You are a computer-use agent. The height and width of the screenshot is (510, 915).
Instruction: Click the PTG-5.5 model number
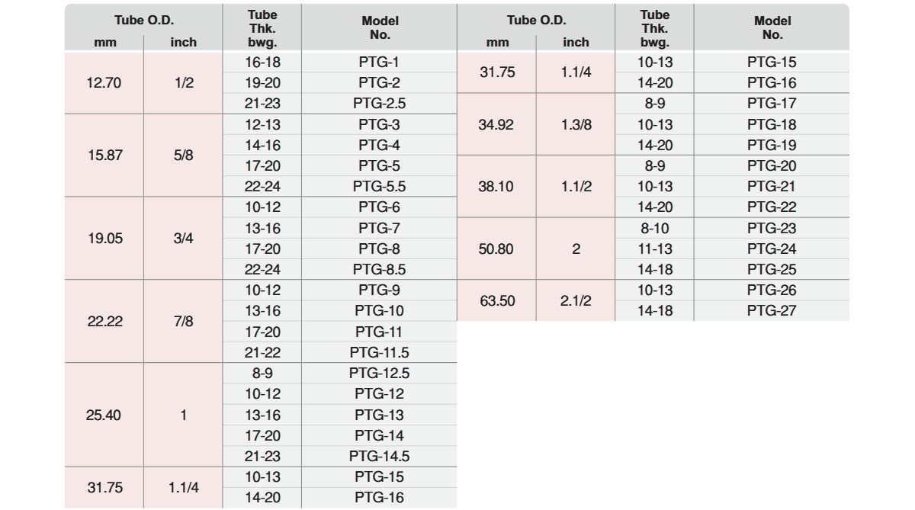(x=379, y=186)
